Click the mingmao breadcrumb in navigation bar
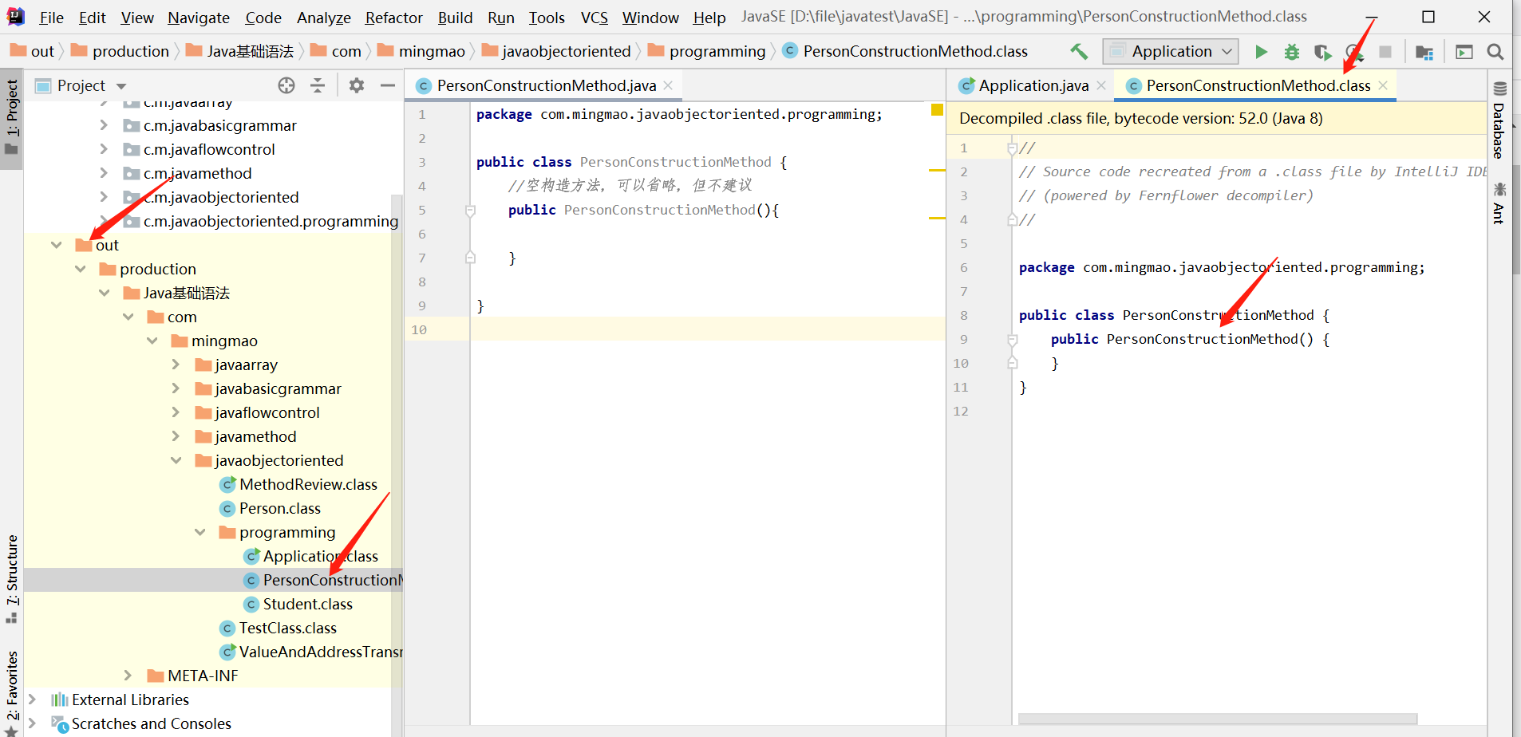 (x=431, y=52)
